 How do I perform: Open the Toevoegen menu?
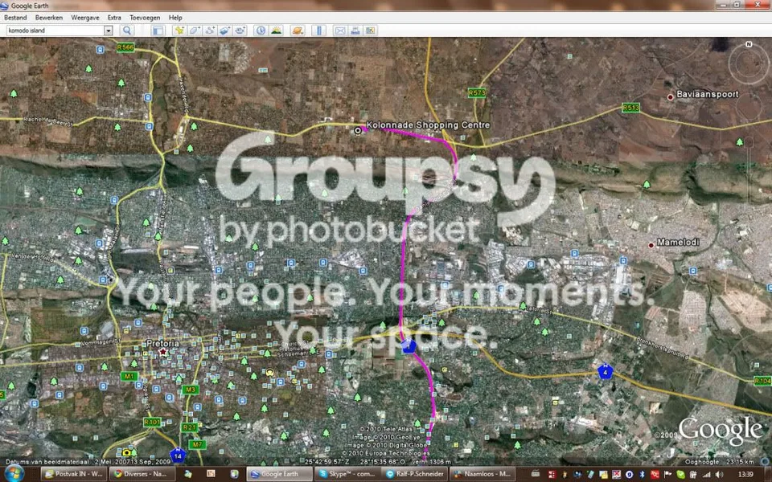pos(145,17)
